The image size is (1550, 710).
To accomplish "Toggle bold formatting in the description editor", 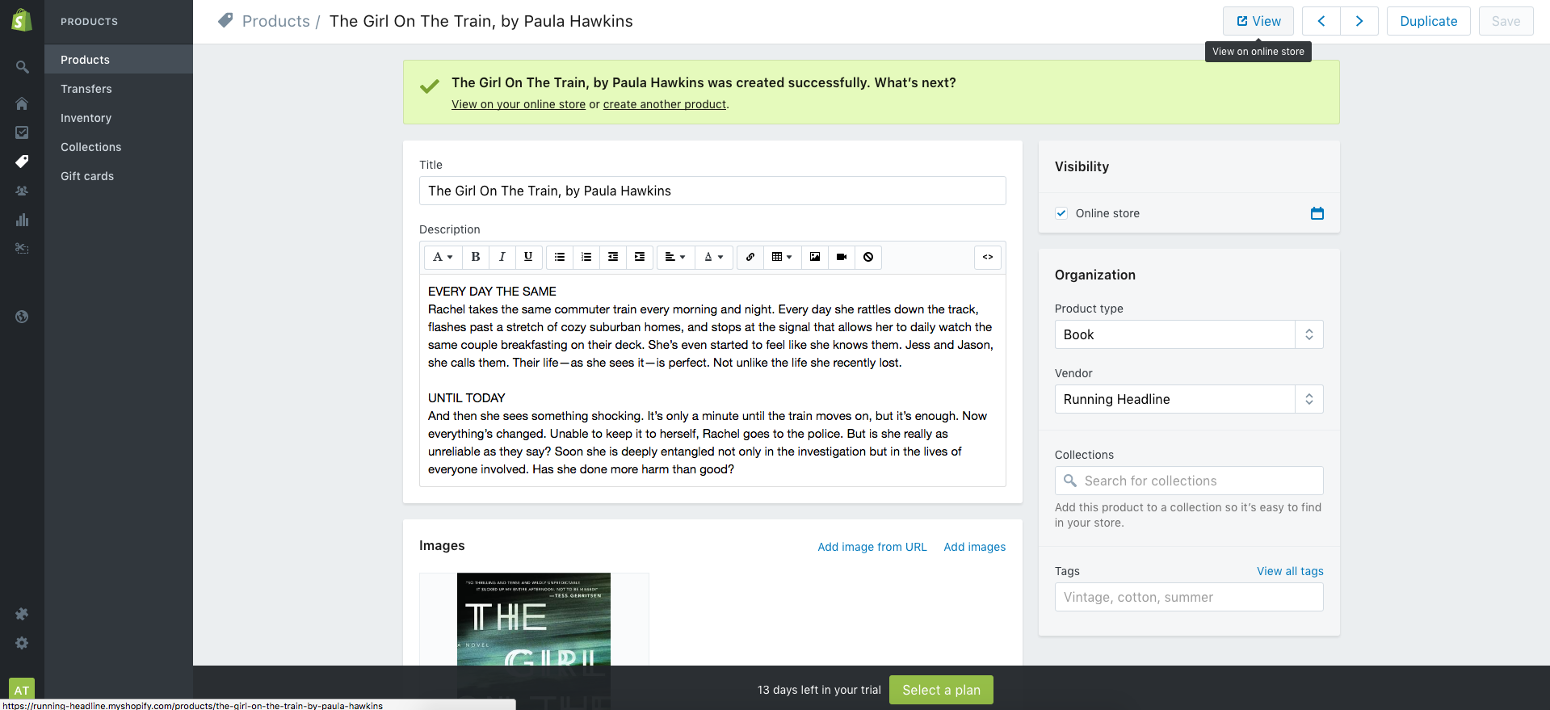I will tap(476, 257).
